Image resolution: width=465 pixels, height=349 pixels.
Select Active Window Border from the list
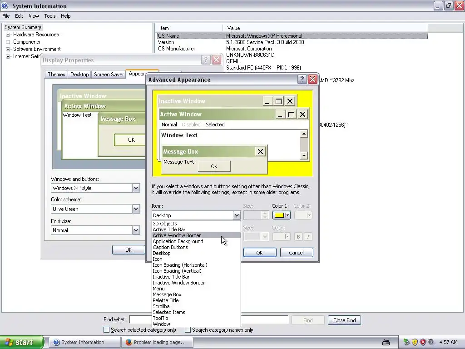[x=196, y=235]
